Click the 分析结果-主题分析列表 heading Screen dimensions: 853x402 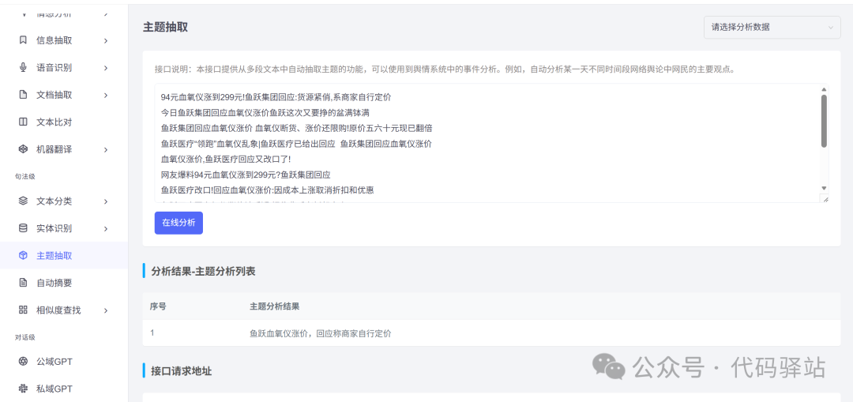tap(204, 271)
